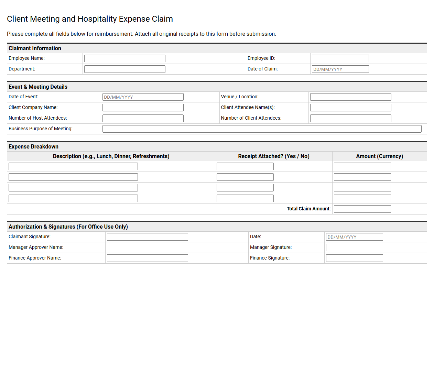Click the first expense Description field

(73, 166)
